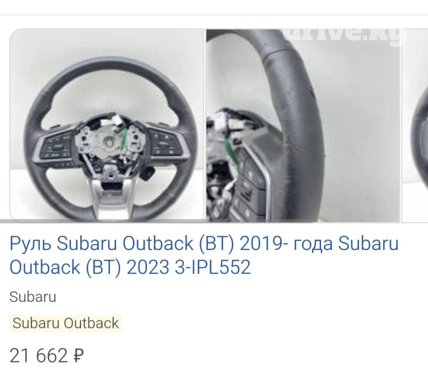This screenshot has height=375, width=428.
Task: Click the "3-IPL552" part code in the title
Action: (x=212, y=267)
